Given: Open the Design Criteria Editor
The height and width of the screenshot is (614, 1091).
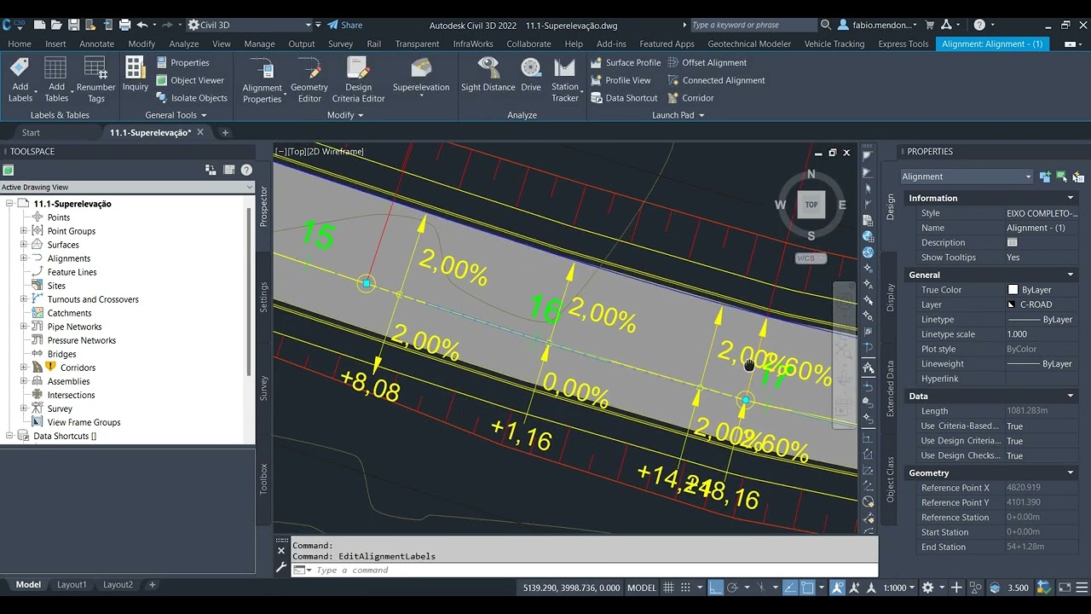Looking at the screenshot, I should pyautogui.click(x=358, y=79).
